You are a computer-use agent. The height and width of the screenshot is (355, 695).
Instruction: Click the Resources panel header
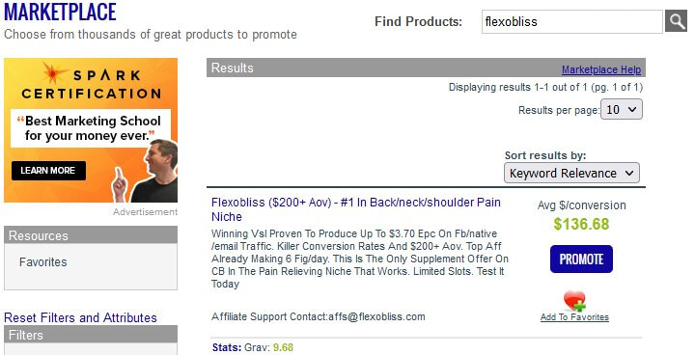[x=91, y=234]
